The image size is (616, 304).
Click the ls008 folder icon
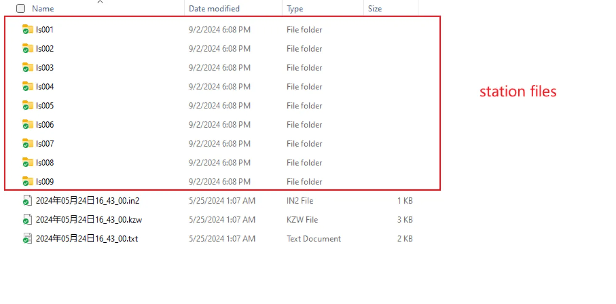point(28,162)
